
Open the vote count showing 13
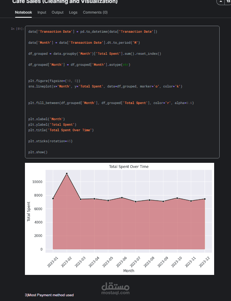[x=228, y=1]
